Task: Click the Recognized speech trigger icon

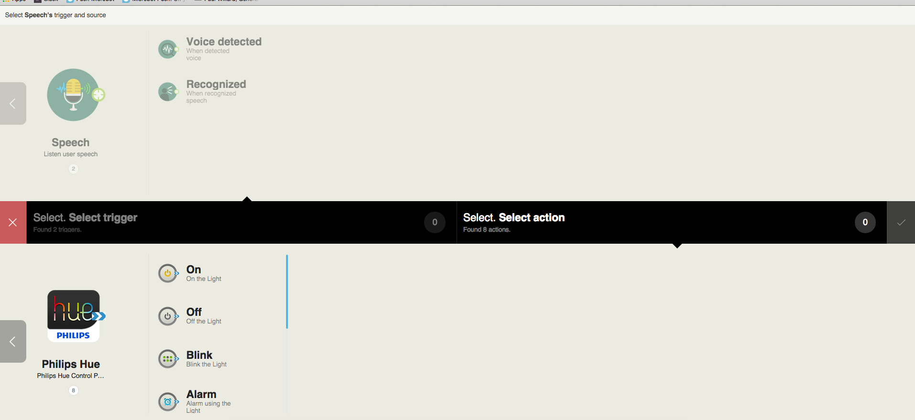Action: (x=168, y=92)
